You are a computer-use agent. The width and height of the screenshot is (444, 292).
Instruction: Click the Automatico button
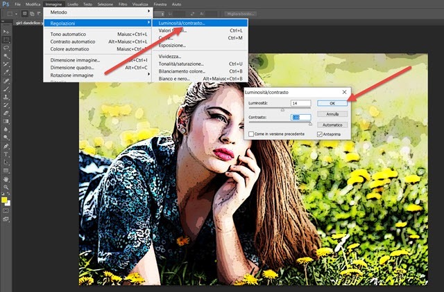point(332,125)
